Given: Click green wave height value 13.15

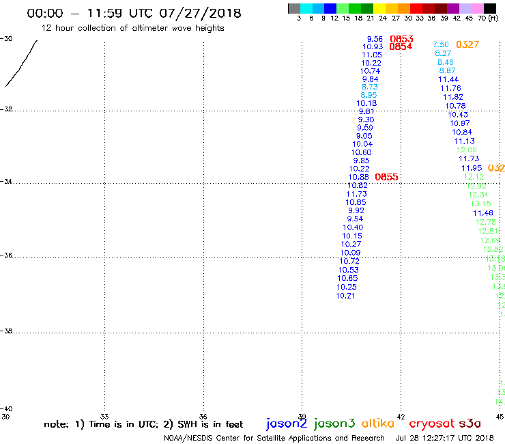Looking at the screenshot, I should click(480, 204).
